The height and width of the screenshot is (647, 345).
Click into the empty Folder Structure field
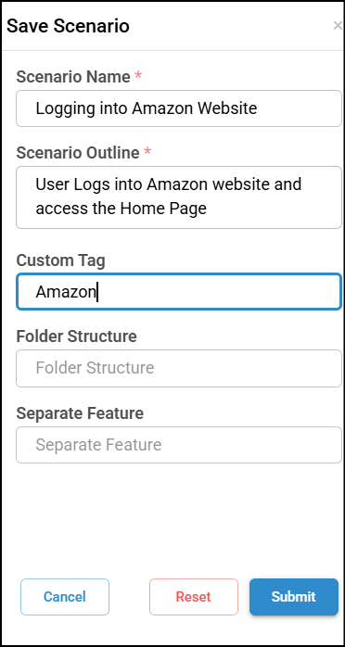coord(179,368)
